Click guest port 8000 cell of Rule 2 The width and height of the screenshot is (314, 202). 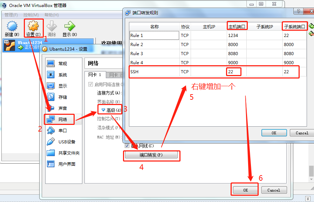pyautogui.click(x=294, y=44)
